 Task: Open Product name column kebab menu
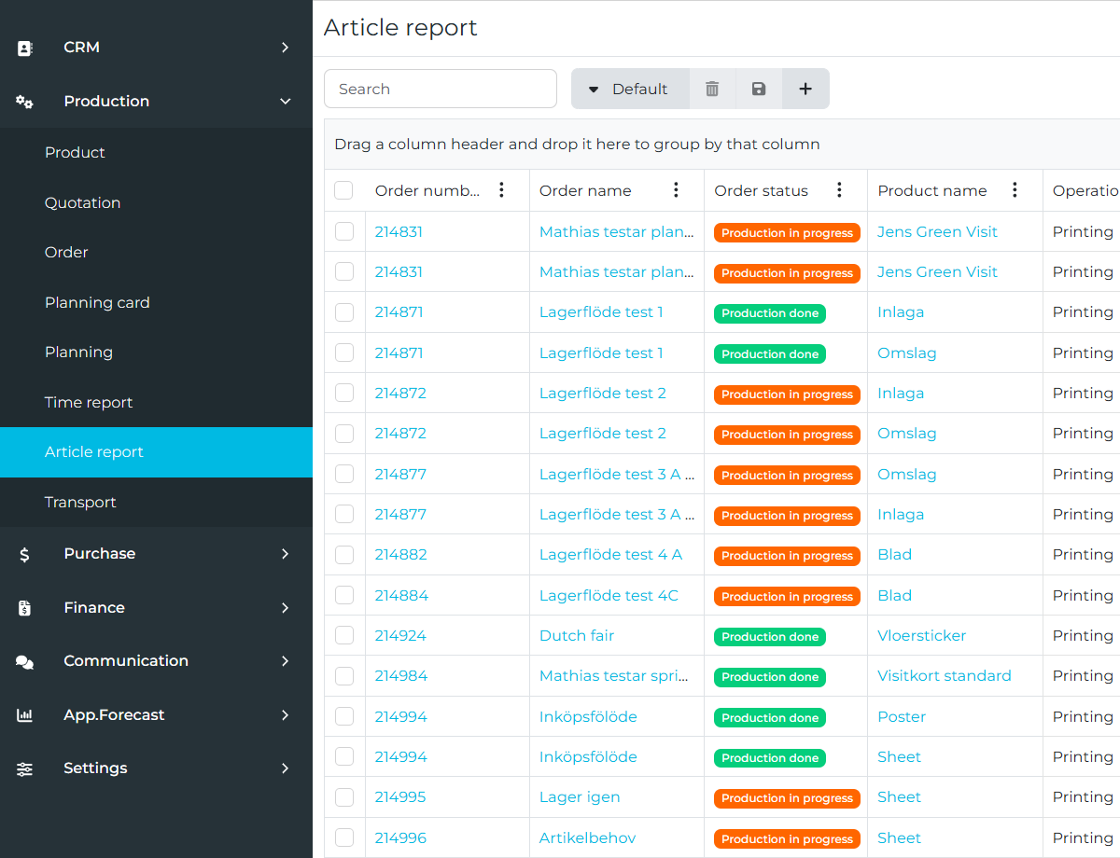click(x=1015, y=190)
